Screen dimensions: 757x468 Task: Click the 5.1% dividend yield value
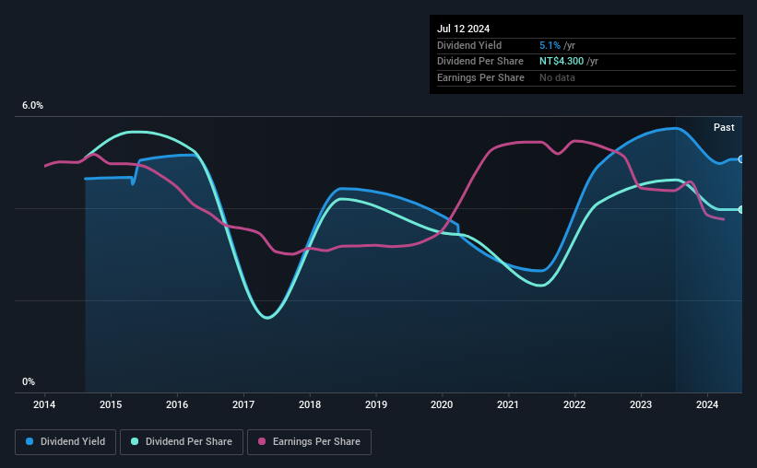(550, 45)
